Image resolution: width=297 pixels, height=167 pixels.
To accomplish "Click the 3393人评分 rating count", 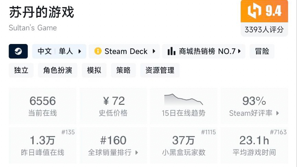I will click(x=264, y=30).
